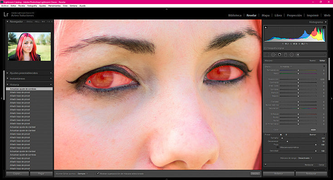Uncheck Mostrar superposición de máscara seleccionada

pyautogui.click(x=98, y=174)
